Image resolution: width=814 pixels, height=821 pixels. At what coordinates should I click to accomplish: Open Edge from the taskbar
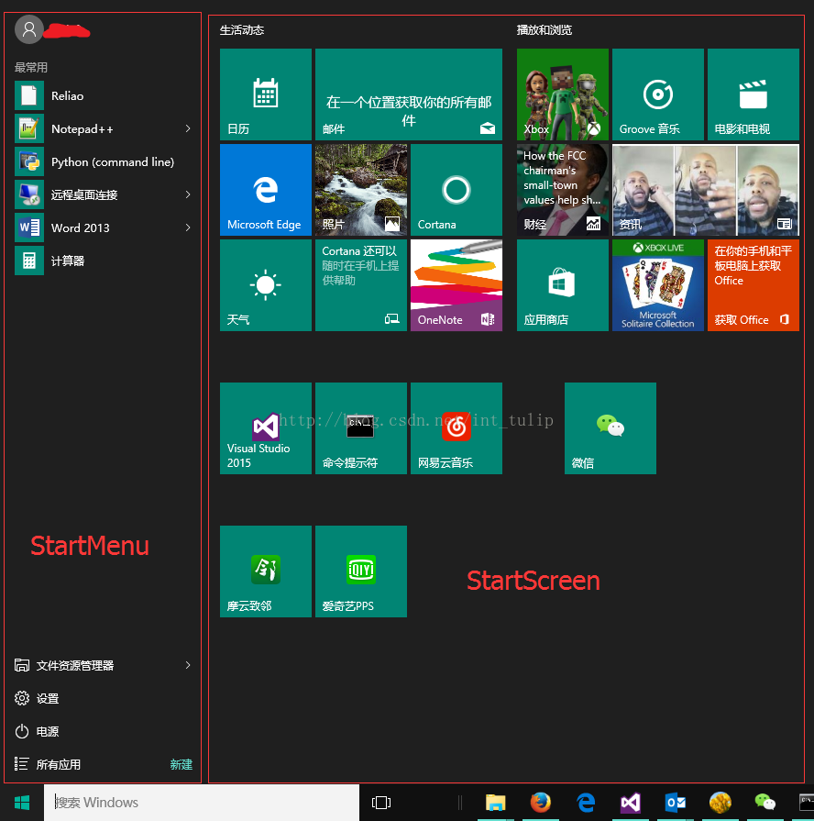coord(586,802)
